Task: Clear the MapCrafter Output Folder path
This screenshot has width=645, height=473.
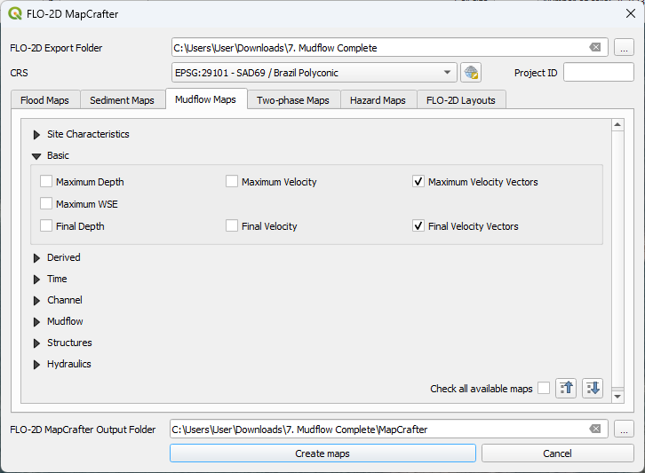Action: (x=594, y=430)
